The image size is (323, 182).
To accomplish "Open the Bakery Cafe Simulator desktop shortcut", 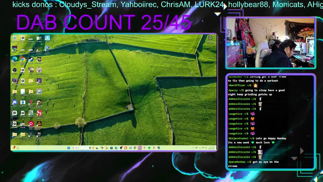I will (39, 104).
